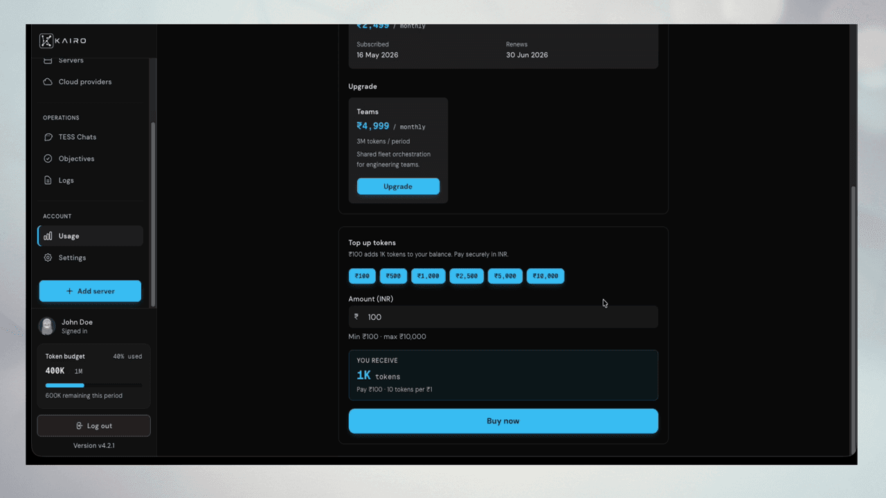The height and width of the screenshot is (498, 886).
Task: Click Buy now to purchase tokens
Action: 503,421
